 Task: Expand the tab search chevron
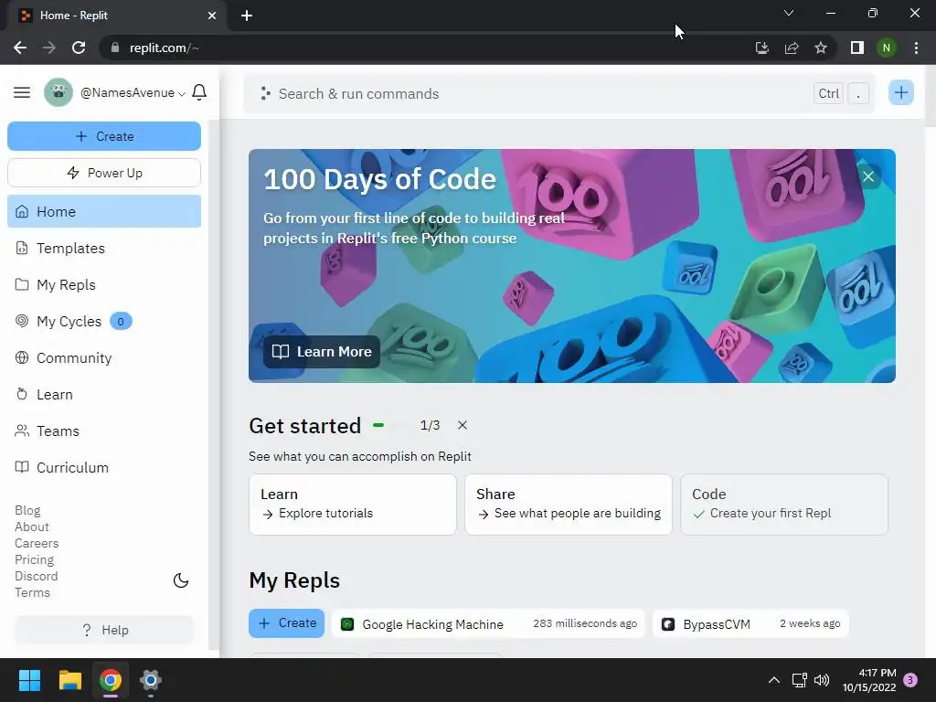(x=789, y=13)
